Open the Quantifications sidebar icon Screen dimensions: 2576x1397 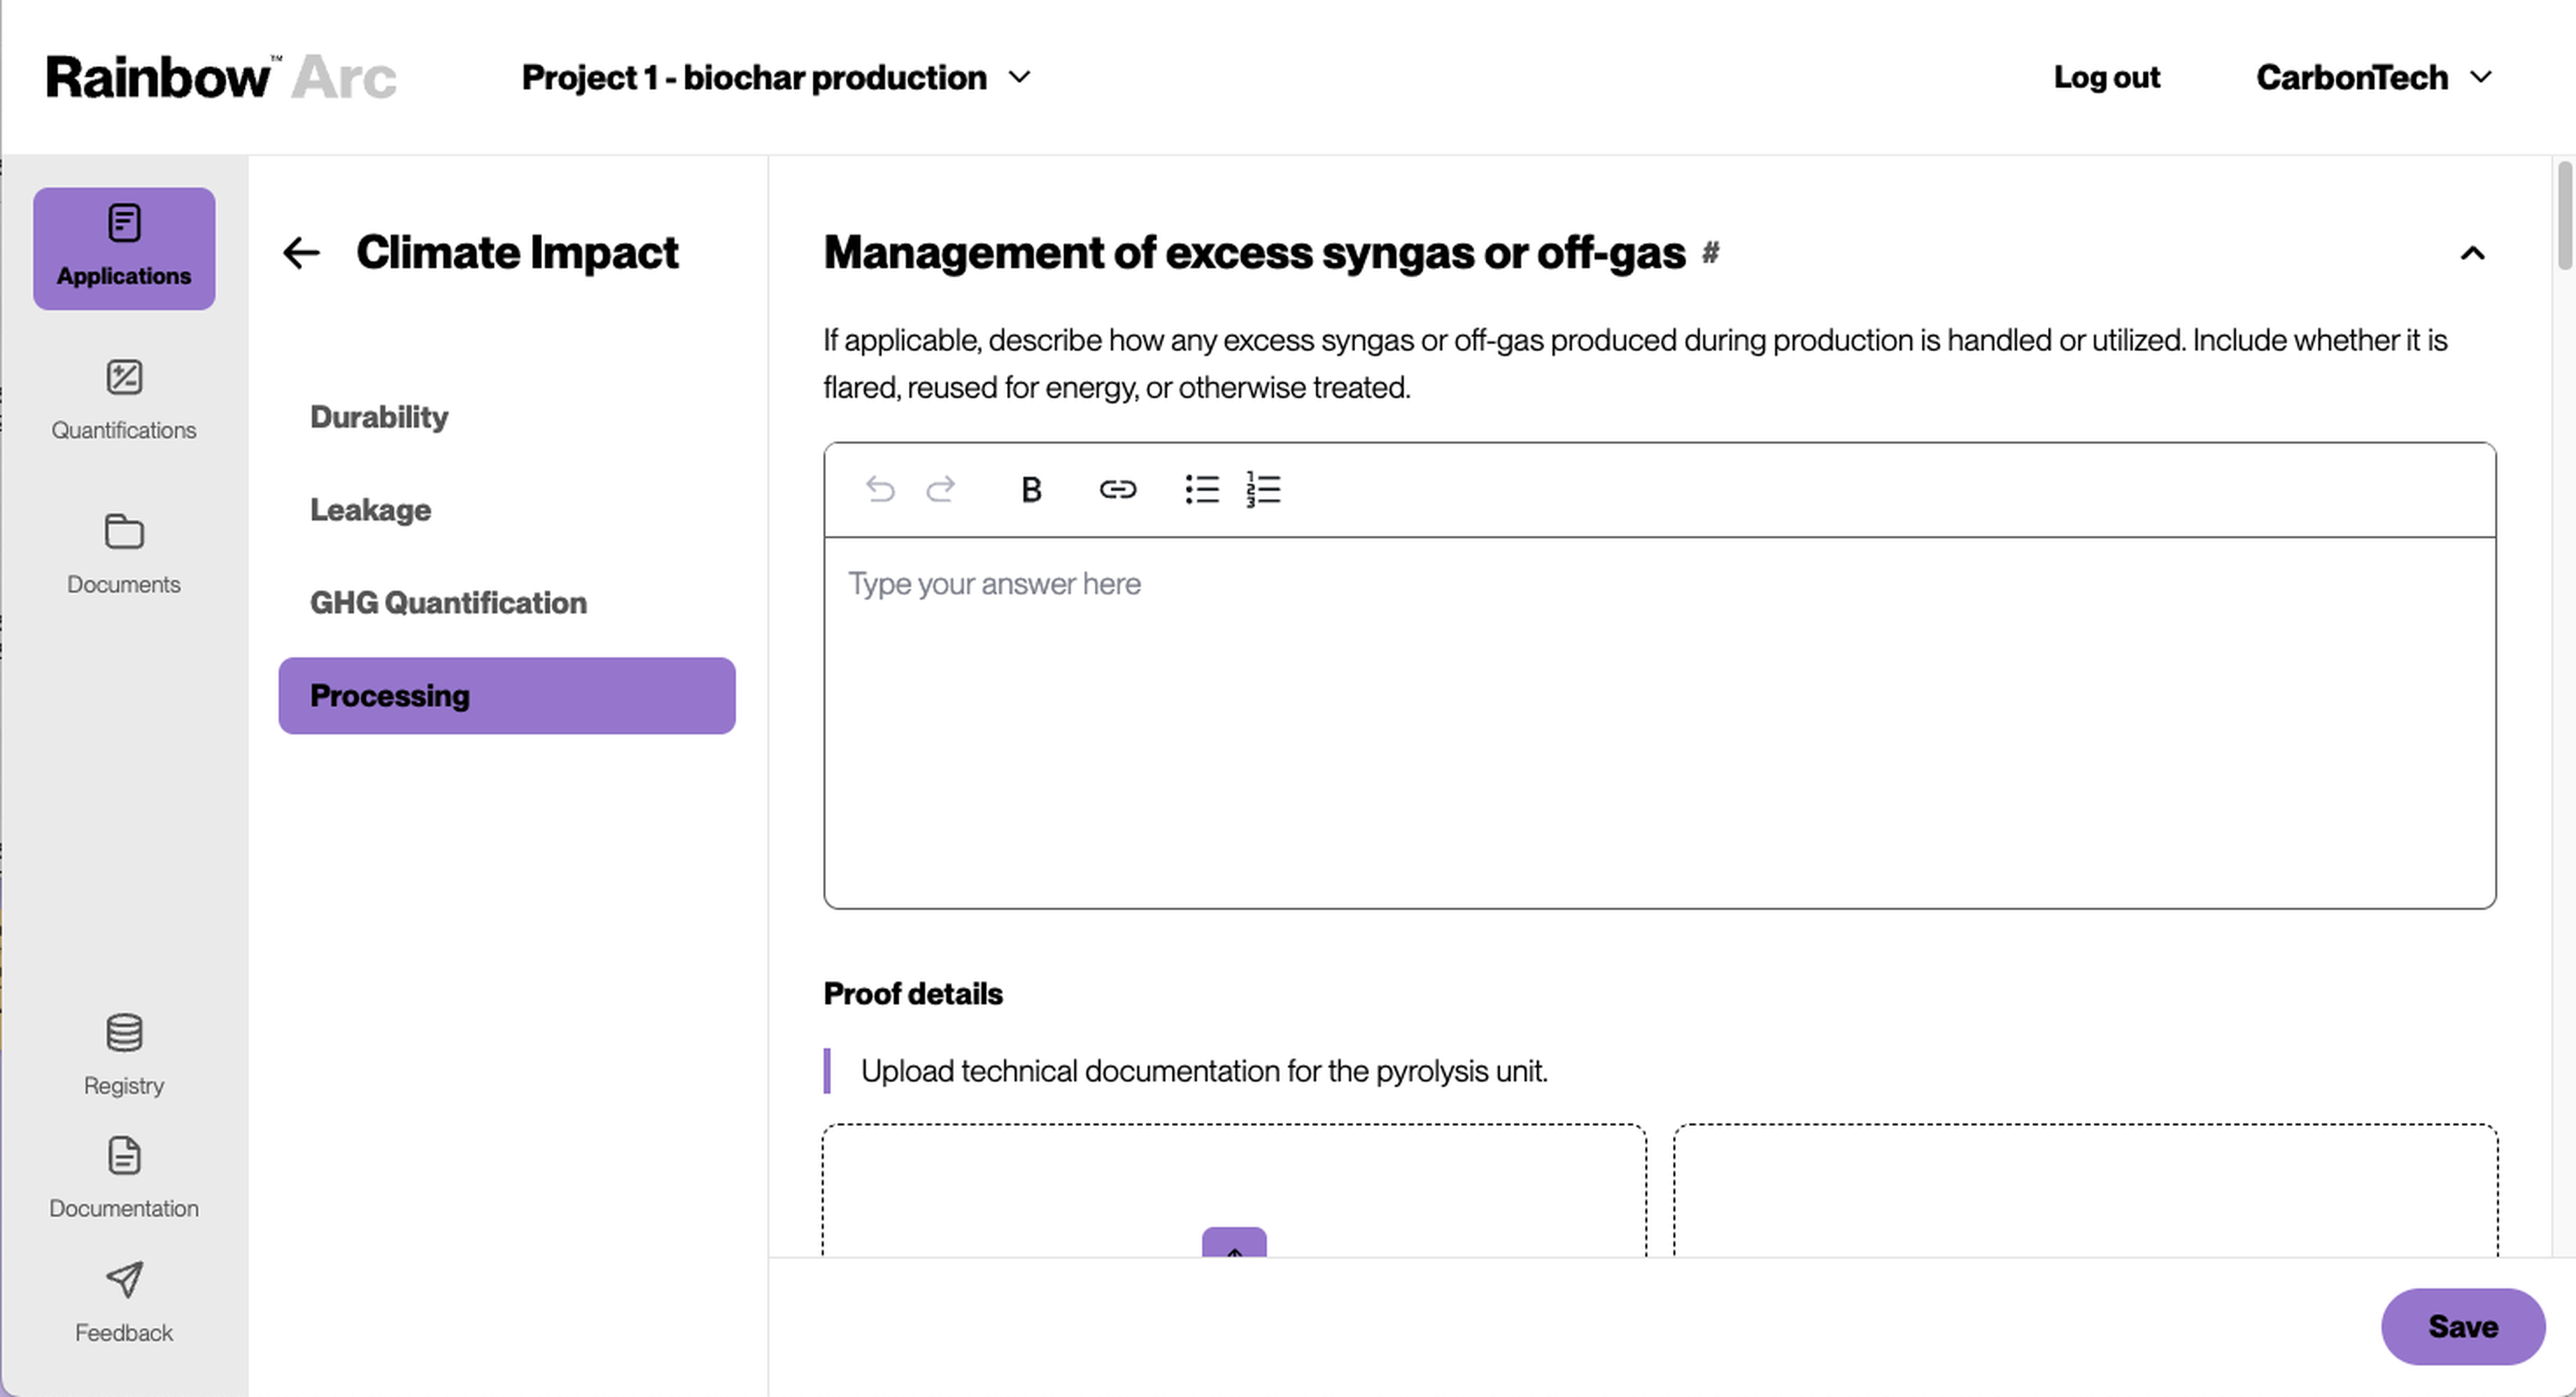123,378
